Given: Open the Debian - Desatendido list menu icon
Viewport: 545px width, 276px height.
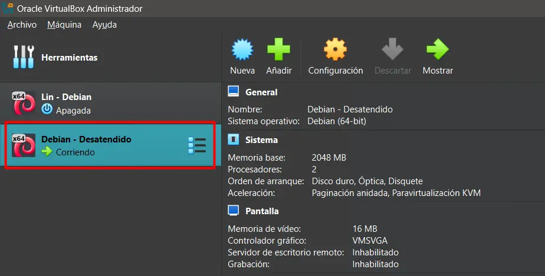Looking at the screenshot, I should click(196, 145).
